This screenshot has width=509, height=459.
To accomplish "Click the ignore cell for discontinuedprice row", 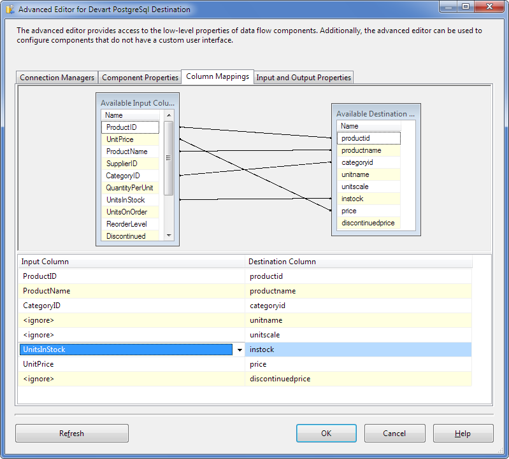I will (131, 379).
